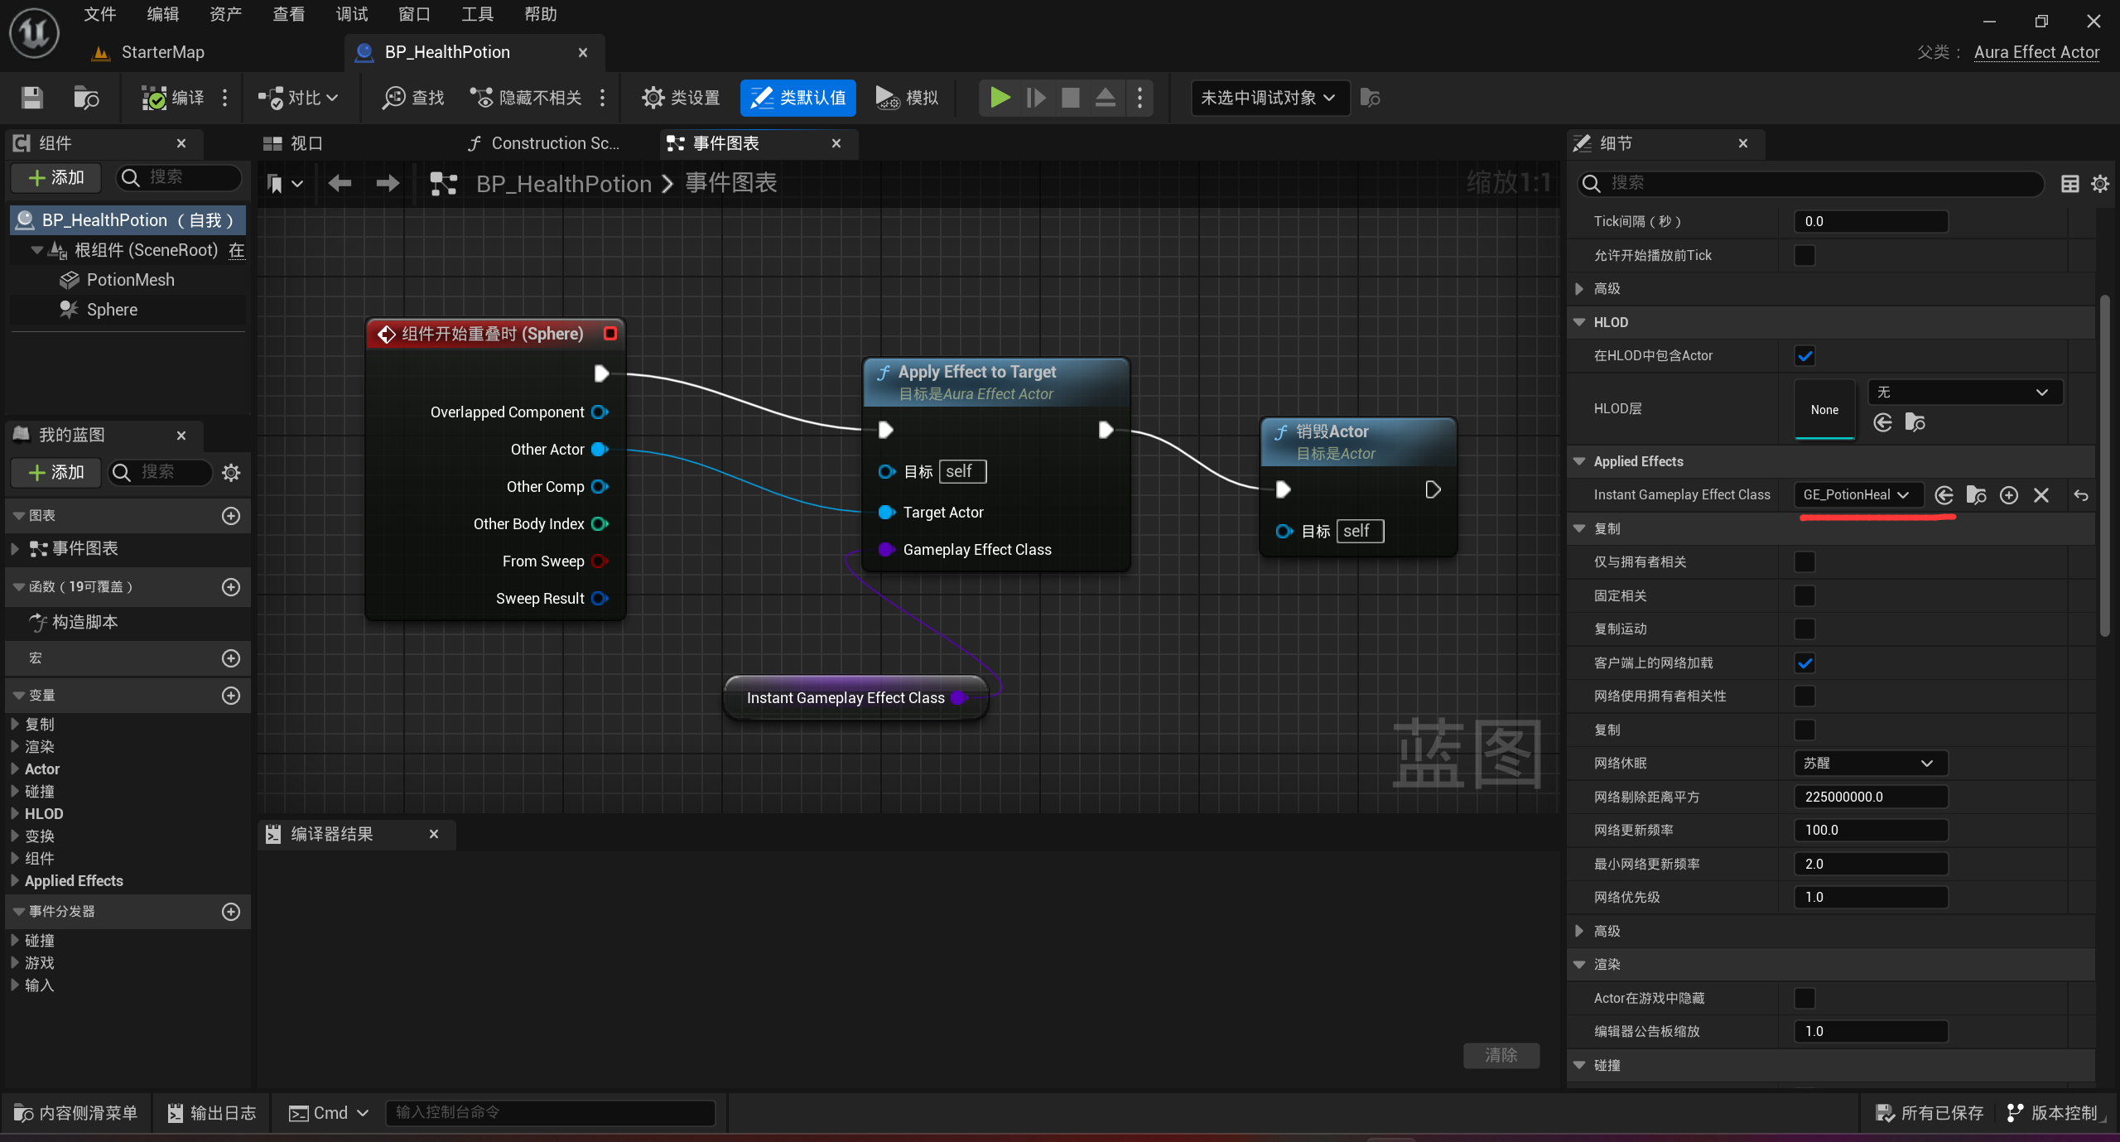Open details panel view options gear
Screen dimensions: 2120x1142
pos(2100,183)
